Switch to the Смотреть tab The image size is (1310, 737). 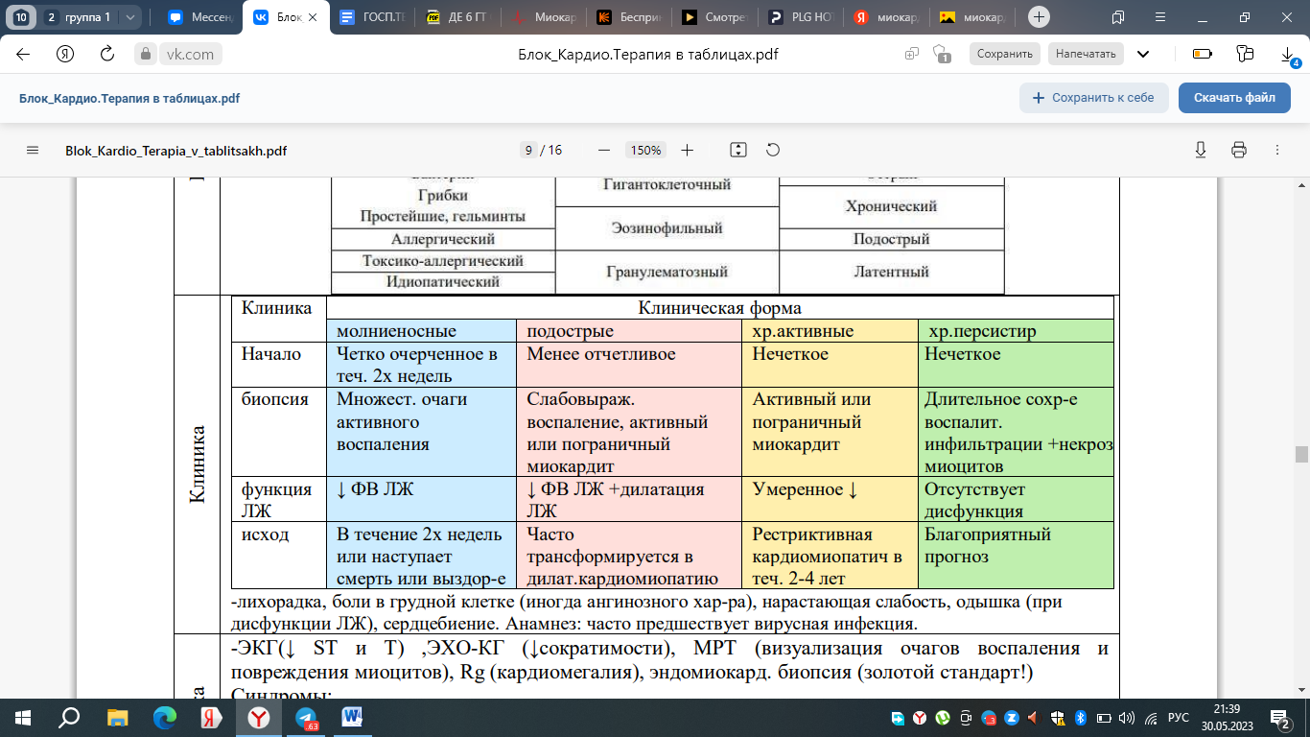pyautogui.click(x=713, y=16)
